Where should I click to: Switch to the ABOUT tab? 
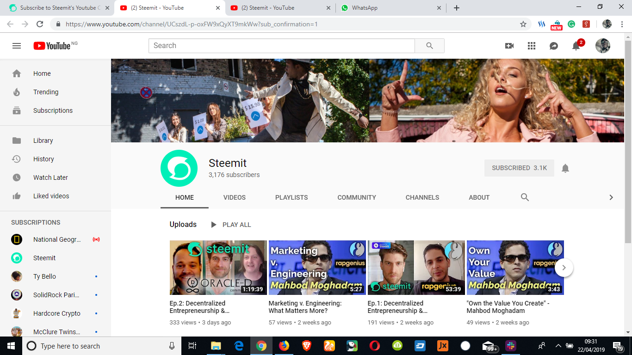point(479,197)
